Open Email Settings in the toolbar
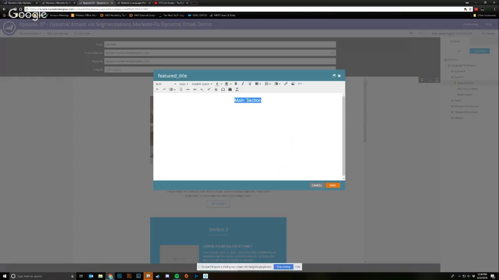 tap(58, 33)
